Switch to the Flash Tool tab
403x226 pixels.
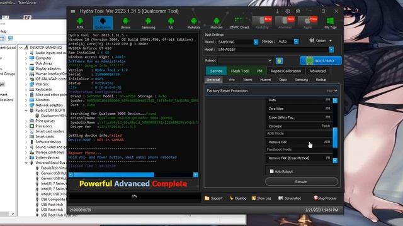(239, 71)
